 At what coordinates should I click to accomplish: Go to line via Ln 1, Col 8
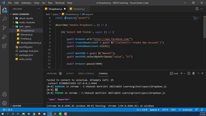click(142, 110)
